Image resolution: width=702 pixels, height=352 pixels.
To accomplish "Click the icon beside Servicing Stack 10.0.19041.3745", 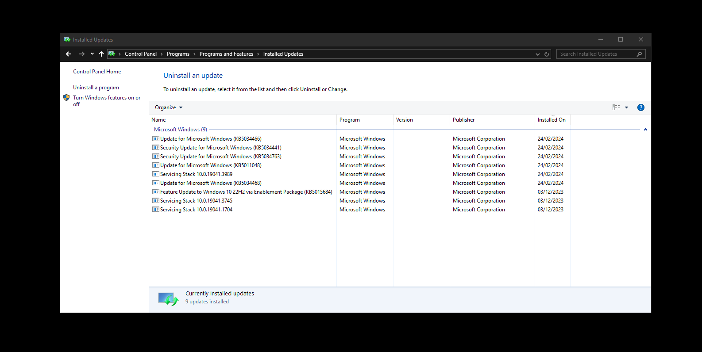I will (156, 201).
